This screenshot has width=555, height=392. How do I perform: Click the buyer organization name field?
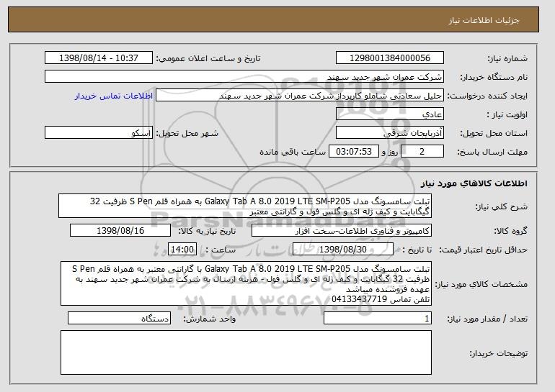[x=244, y=77]
